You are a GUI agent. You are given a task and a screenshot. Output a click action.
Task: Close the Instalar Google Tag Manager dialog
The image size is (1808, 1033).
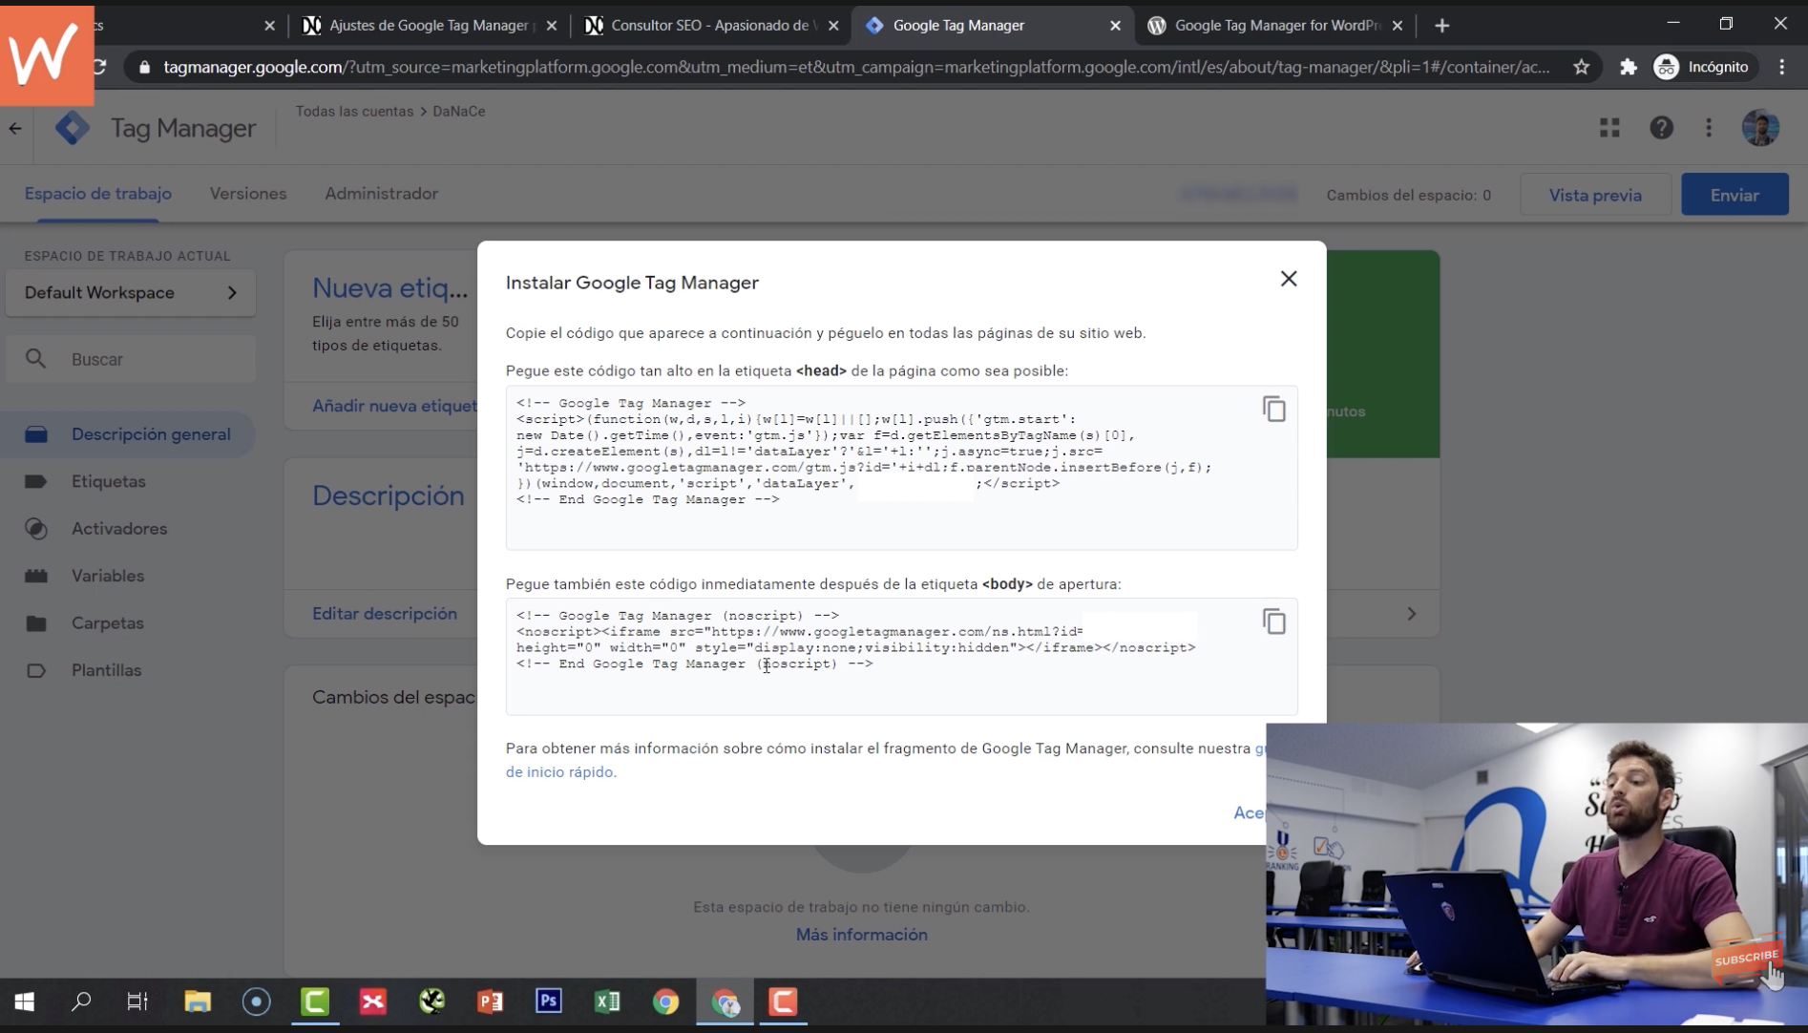(x=1288, y=278)
